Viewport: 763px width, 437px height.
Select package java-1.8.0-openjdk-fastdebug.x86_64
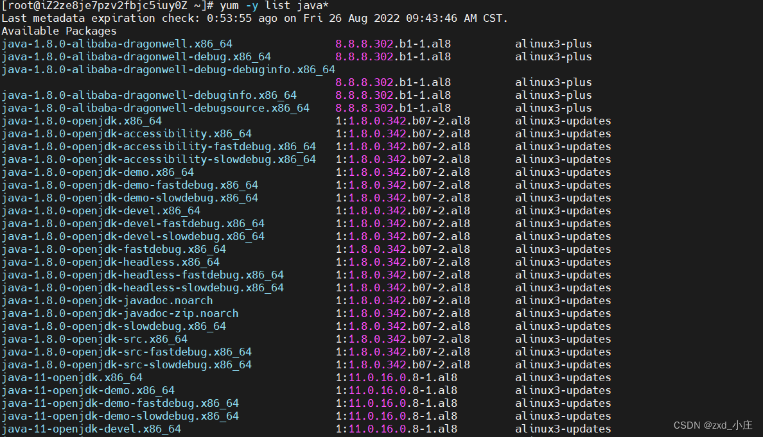114,250
